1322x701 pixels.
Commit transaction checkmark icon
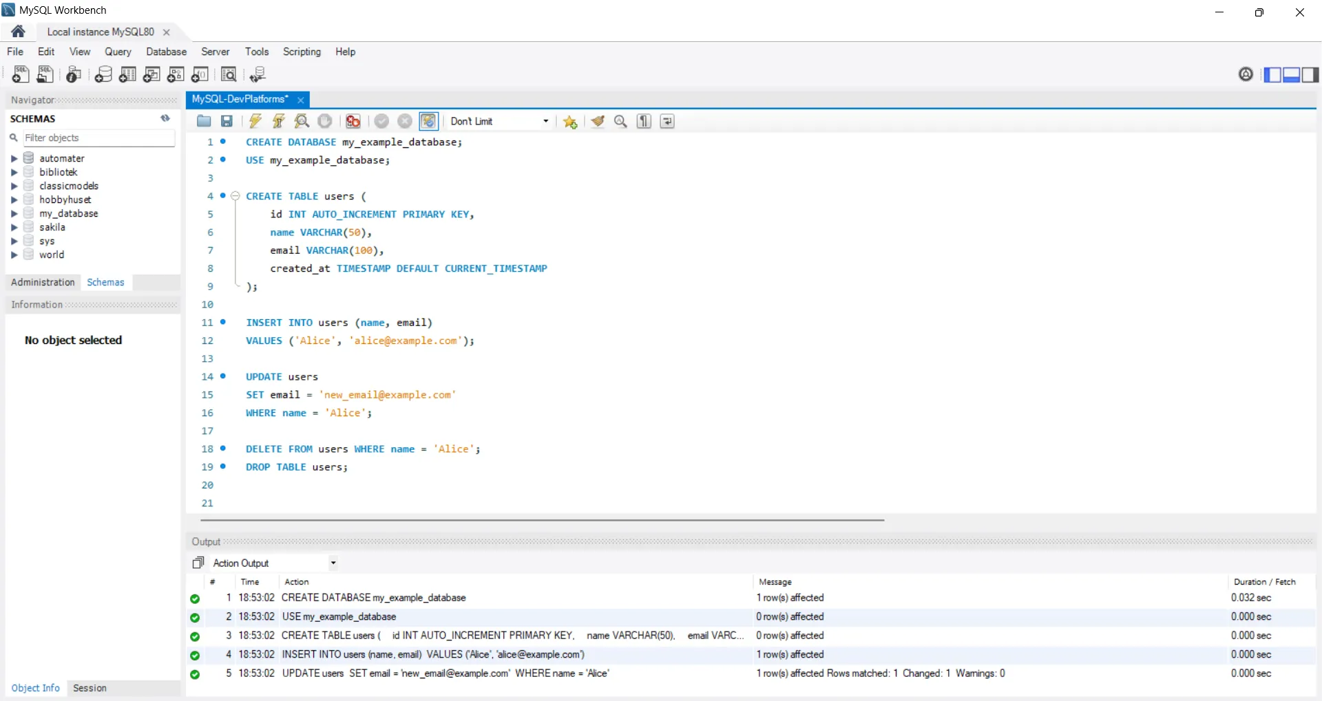click(x=381, y=121)
